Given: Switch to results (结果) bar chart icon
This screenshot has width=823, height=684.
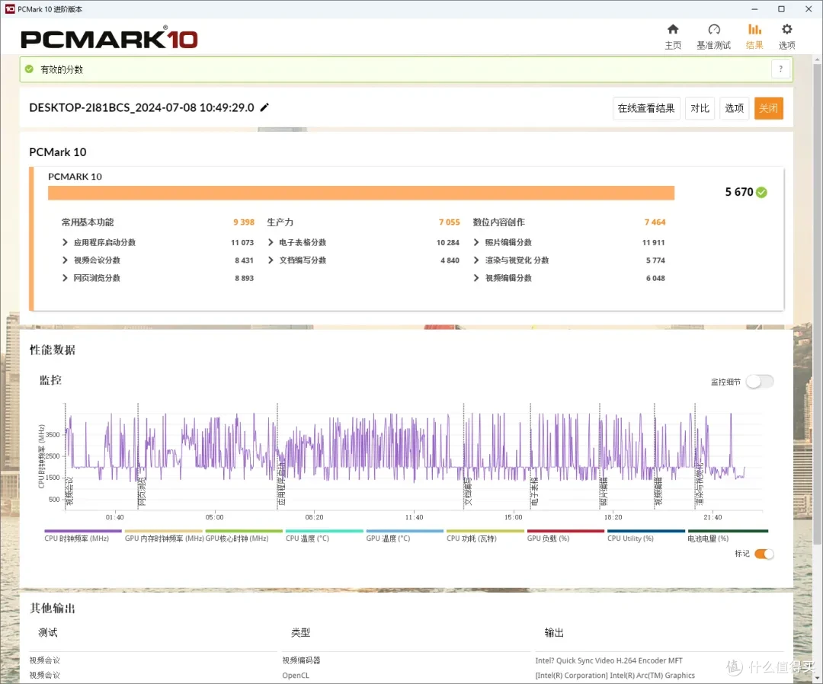Looking at the screenshot, I should (x=754, y=30).
